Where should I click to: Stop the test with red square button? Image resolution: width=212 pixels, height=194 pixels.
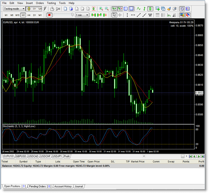(49, 15)
